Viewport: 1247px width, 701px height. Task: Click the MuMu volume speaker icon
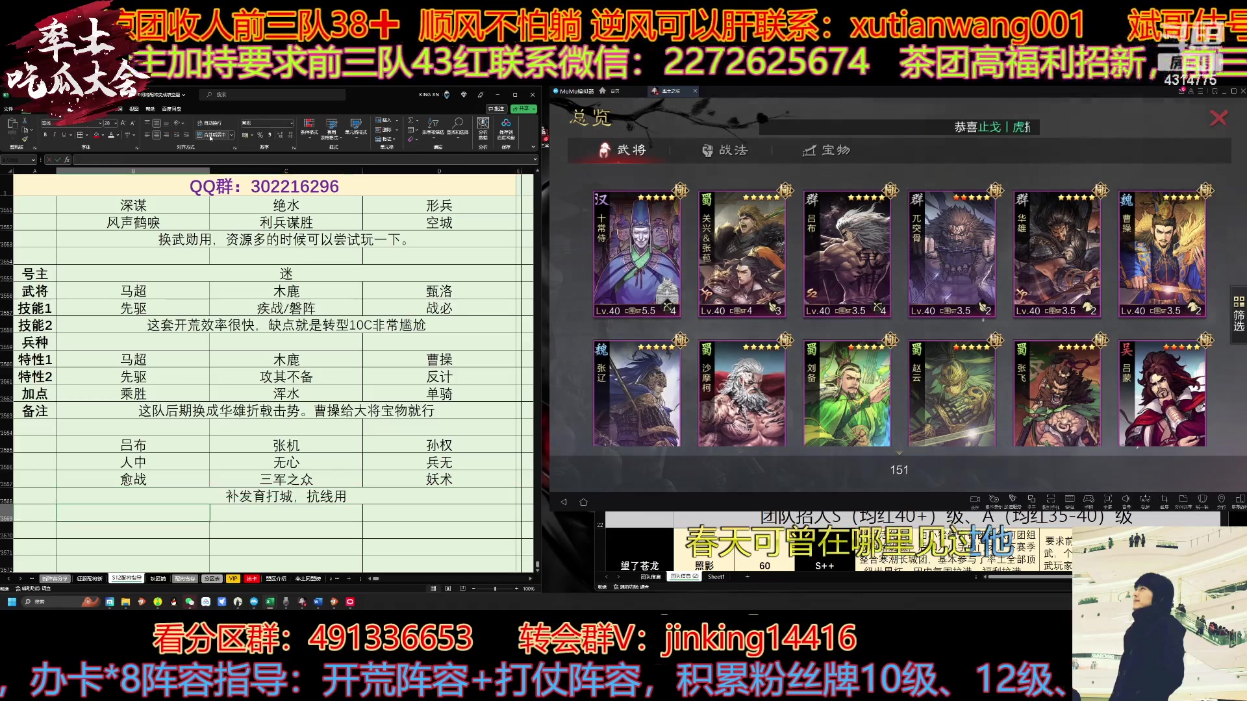tap(1126, 498)
